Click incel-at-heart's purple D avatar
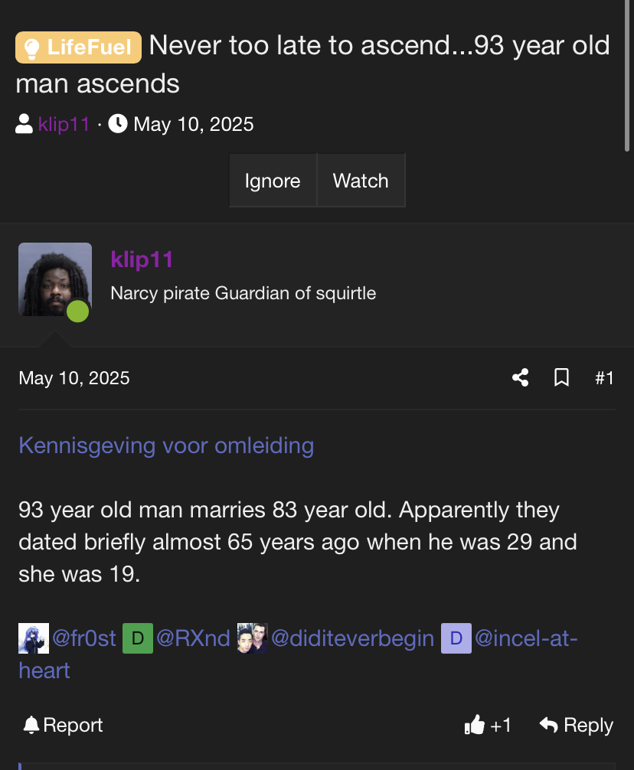This screenshot has height=770, width=634. tap(456, 638)
